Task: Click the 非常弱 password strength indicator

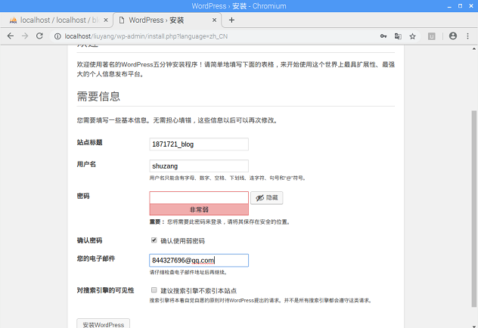Action: [199, 209]
